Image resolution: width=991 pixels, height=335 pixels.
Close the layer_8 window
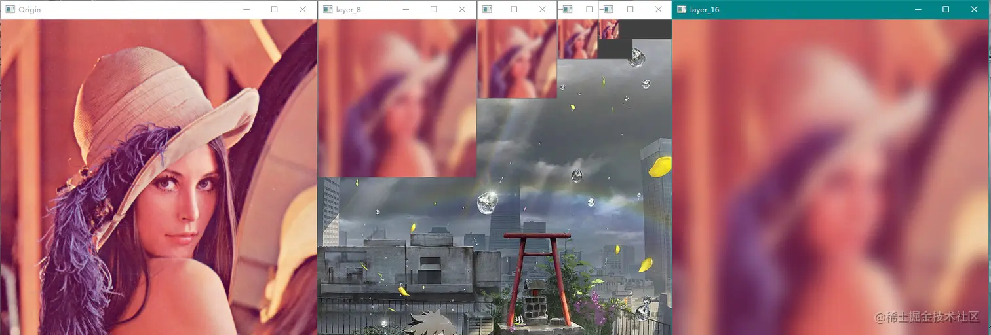point(462,10)
